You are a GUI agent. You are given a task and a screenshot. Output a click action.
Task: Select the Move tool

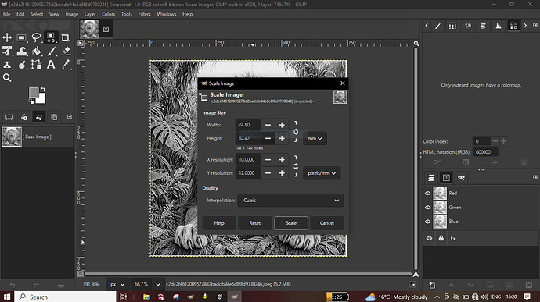(7, 37)
